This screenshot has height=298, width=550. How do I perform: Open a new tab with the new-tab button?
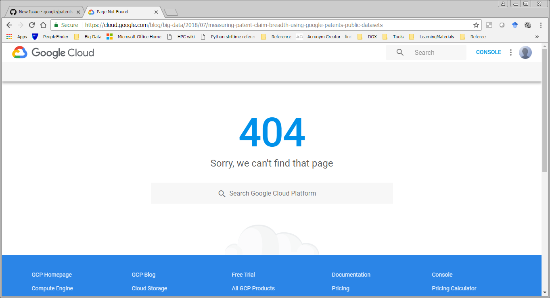[x=171, y=12]
